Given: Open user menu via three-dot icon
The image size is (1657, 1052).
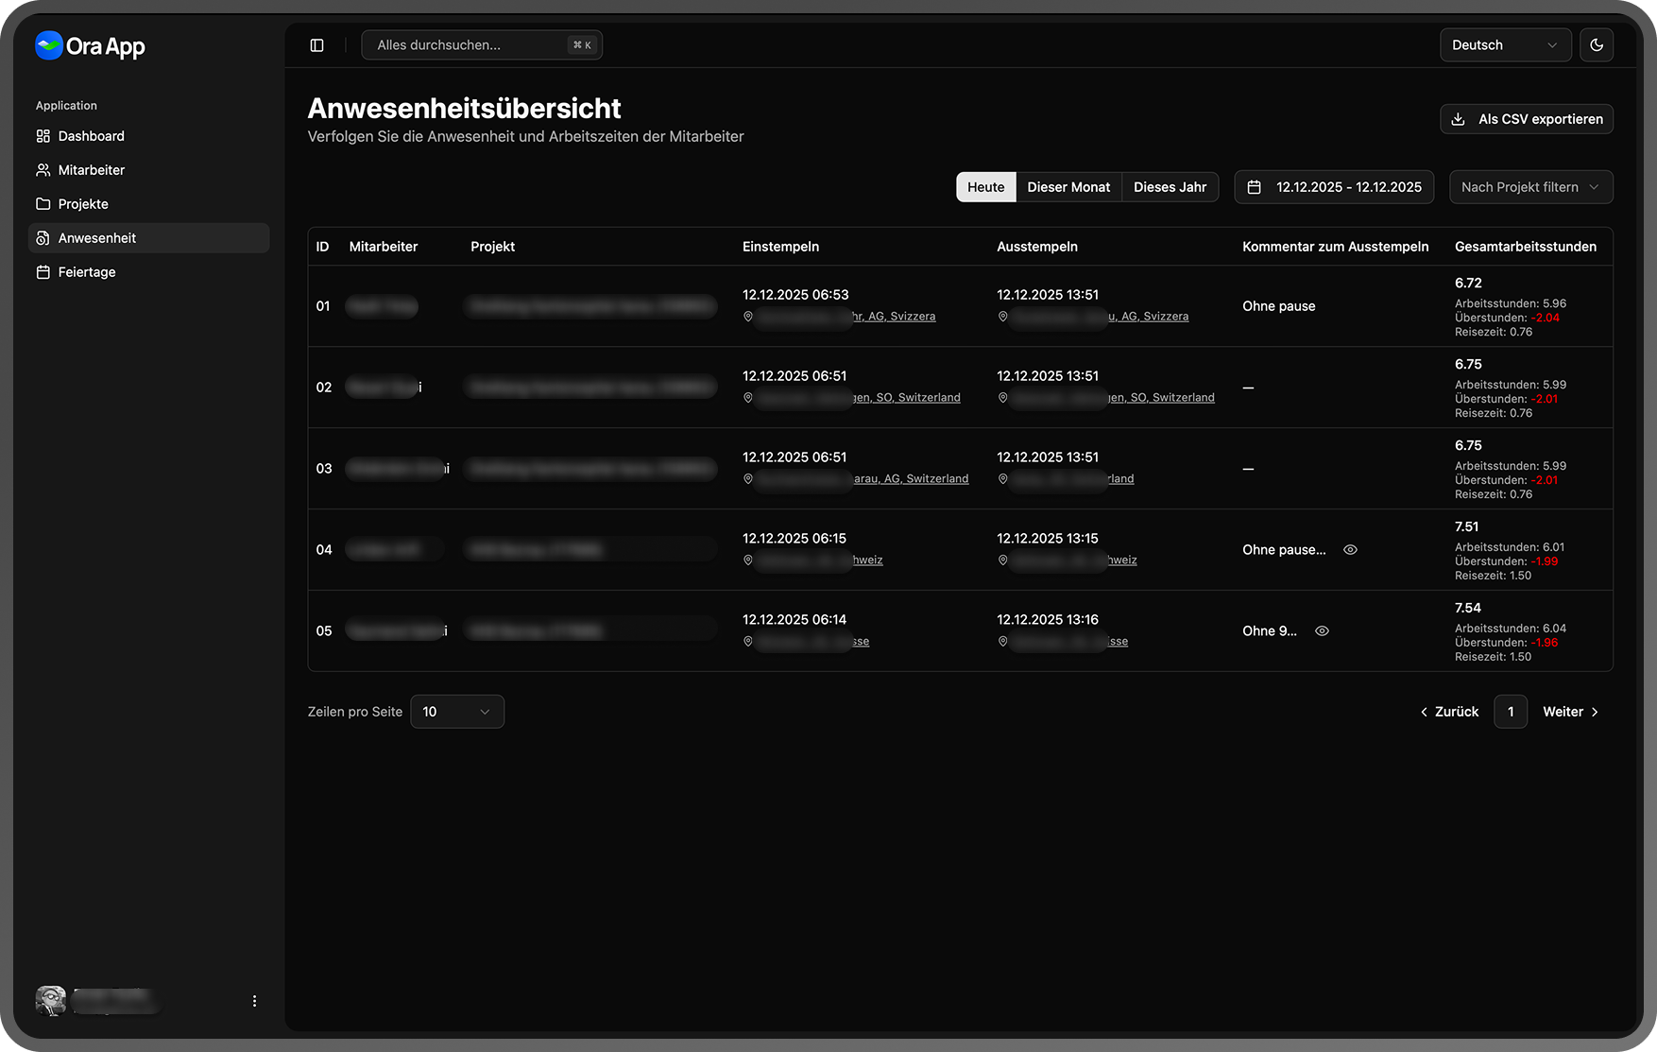Looking at the screenshot, I should point(254,1001).
